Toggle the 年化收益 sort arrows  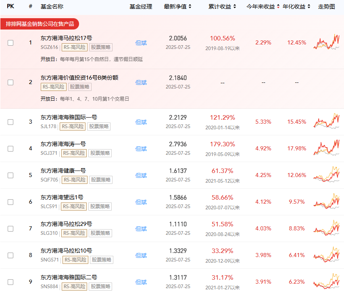coord(309,6)
